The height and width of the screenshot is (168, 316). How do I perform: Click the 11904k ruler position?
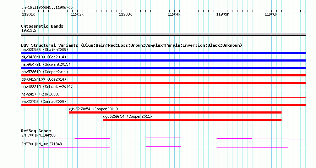tap(174, 15)
